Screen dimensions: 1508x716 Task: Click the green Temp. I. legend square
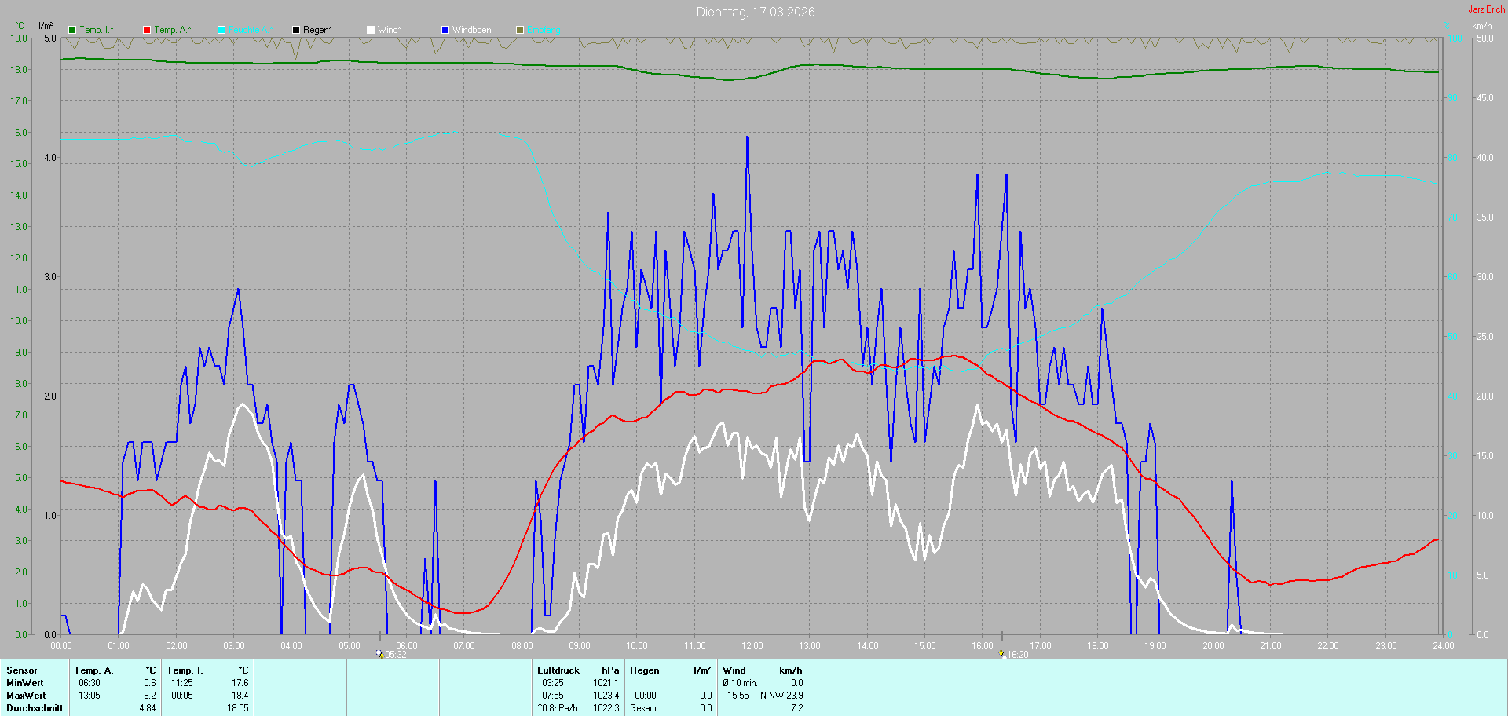coord(72,30)
